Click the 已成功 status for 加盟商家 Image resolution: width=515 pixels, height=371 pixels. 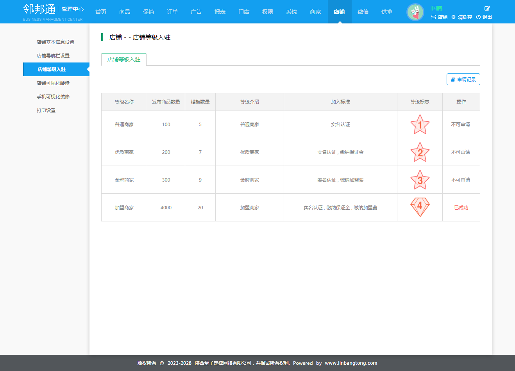pos(461,208)
